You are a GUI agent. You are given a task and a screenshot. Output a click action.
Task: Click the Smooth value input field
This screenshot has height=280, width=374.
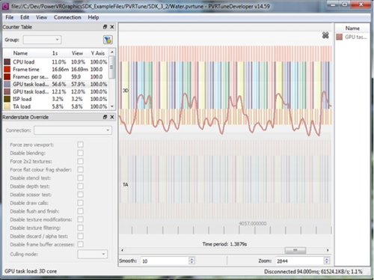165,261
